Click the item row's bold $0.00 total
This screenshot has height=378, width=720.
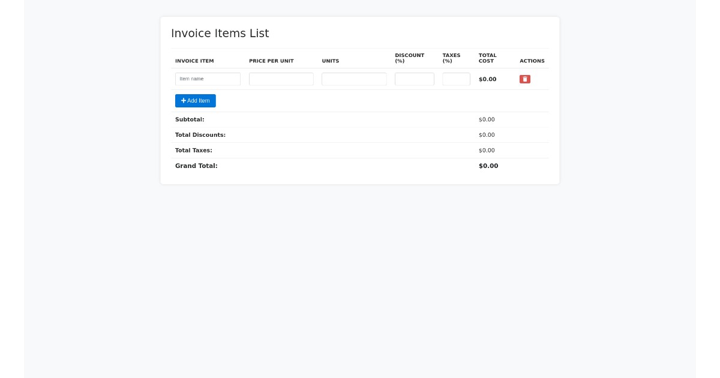[487, 79]
